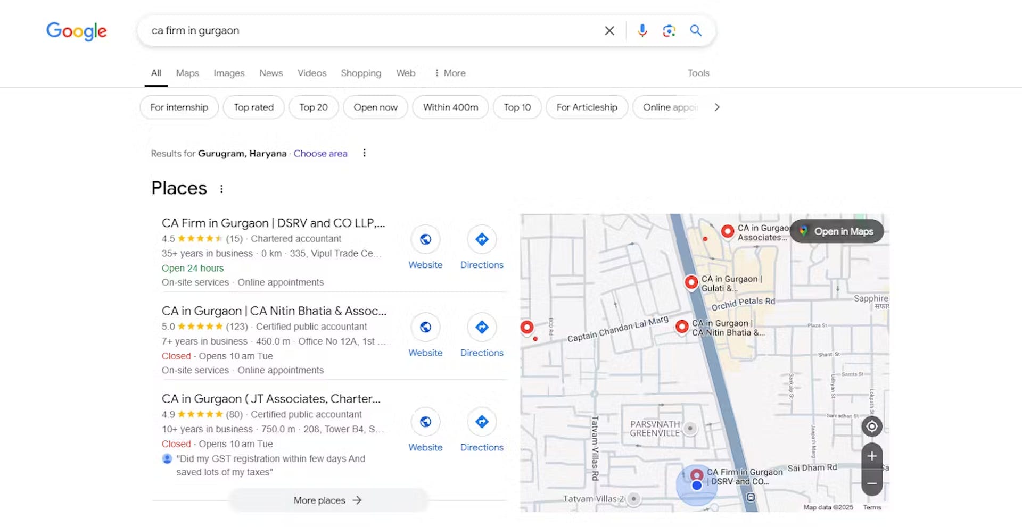Select the All tab
The width and height of the screenshot is (1022, 527).
pos(156,73)
